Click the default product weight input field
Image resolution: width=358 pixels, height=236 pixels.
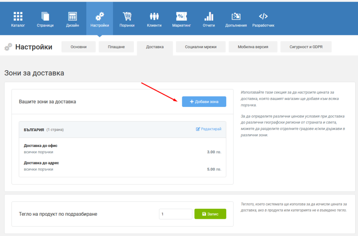(176, 214)
